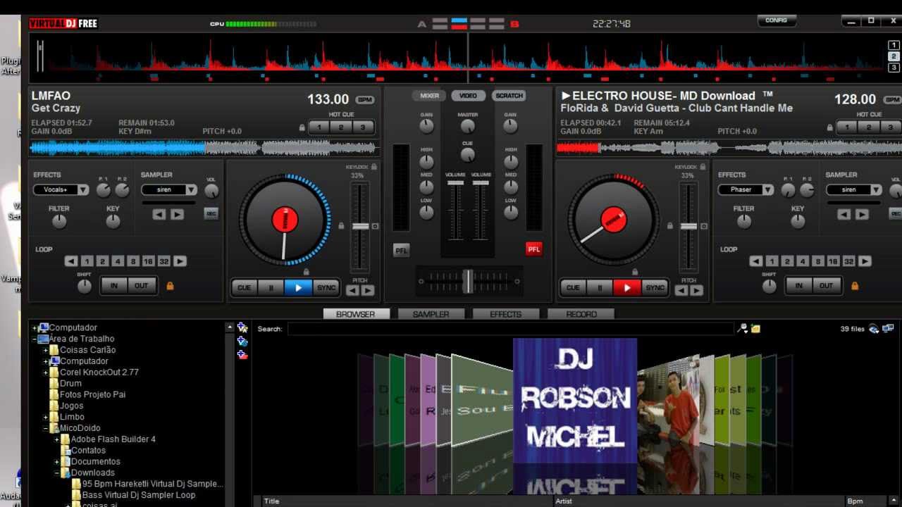Open right deck sampler dropdown siren
This screenshot has height=507, width=902.
(x=854, y=190)
